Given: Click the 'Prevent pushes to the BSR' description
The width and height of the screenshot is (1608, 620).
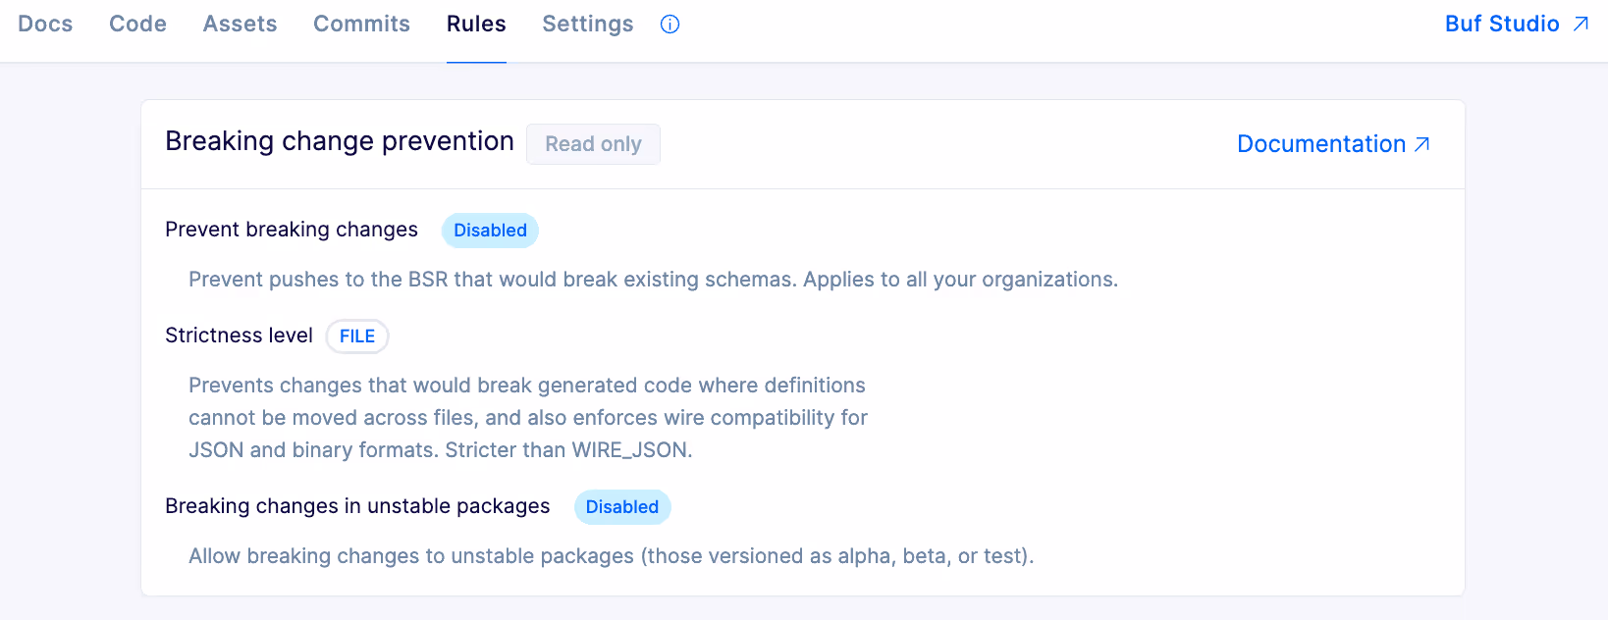Looking at the screenshot, I should (653, 280).
